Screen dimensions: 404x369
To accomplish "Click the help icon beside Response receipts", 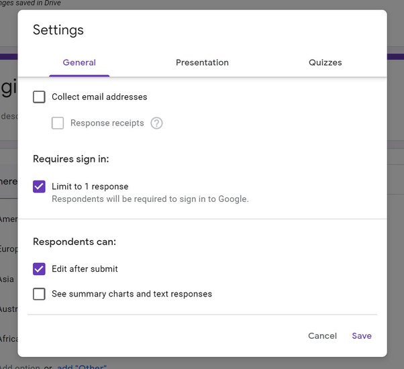I will [156, 123].
